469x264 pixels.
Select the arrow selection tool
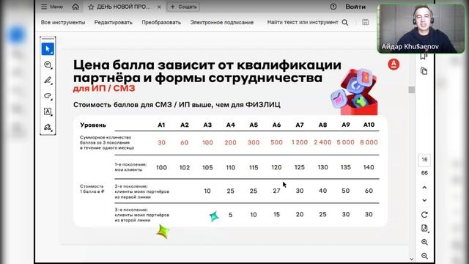click(x=48, y=49)
